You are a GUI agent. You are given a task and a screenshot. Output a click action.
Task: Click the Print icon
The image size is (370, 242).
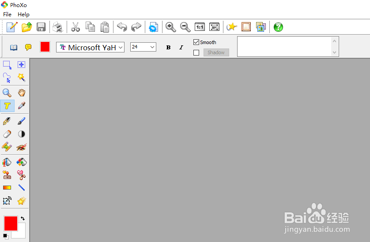pos(58,27)
